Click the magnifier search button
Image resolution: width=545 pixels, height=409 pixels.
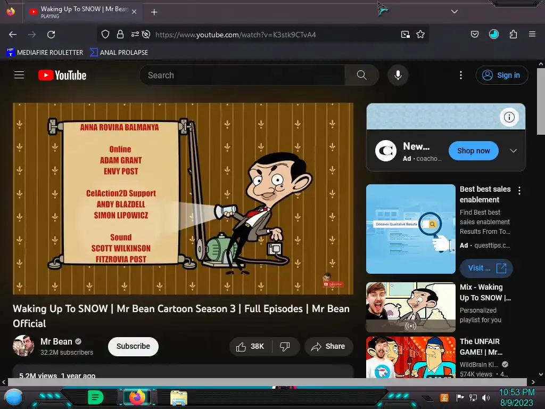(x=362, y=75)
